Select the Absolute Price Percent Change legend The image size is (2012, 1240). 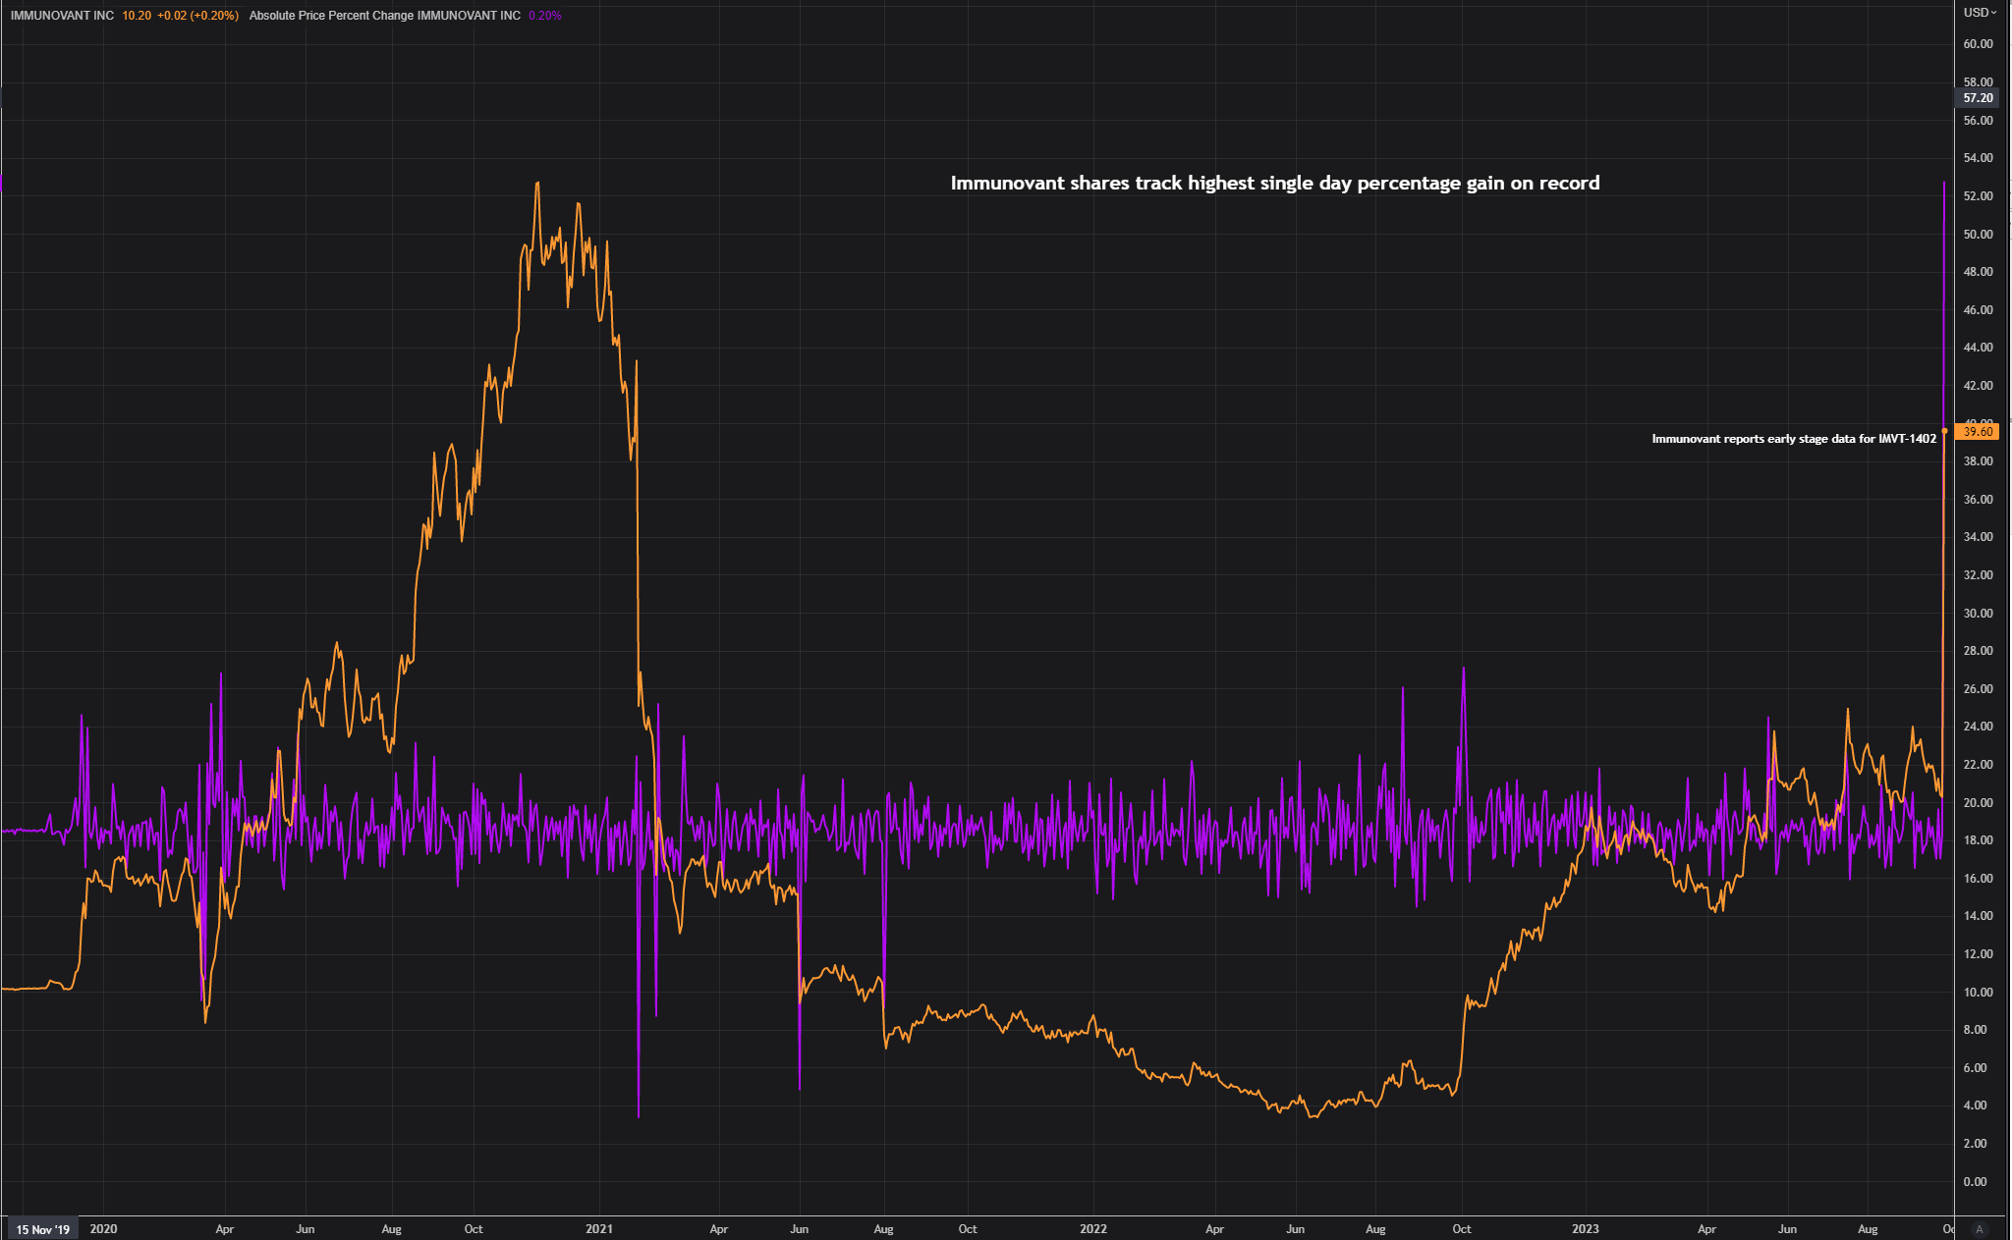pyautogui.click(x=385, y=16)
